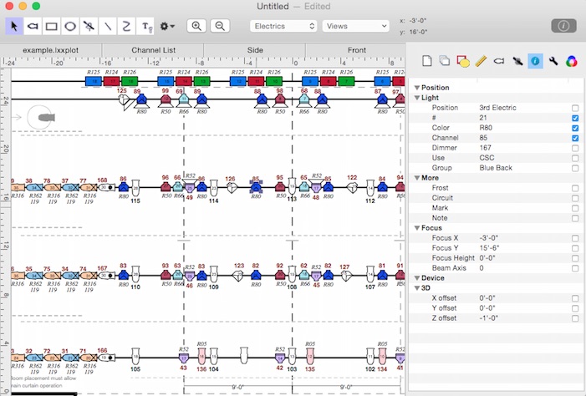Enable the Circuit row checkbox
The image size is (586, 396).
(x=575, y=198)
